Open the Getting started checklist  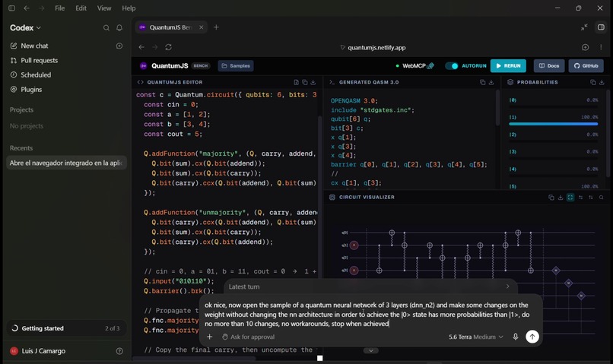coord(66,328)
